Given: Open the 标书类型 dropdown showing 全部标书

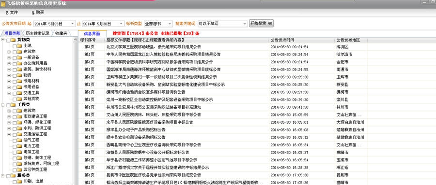Looking at the screenshot, I should click(x=170, y=24).
